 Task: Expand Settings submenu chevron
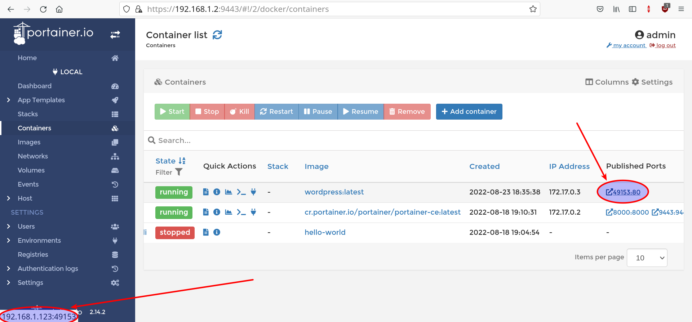click(x=8, y=282)
